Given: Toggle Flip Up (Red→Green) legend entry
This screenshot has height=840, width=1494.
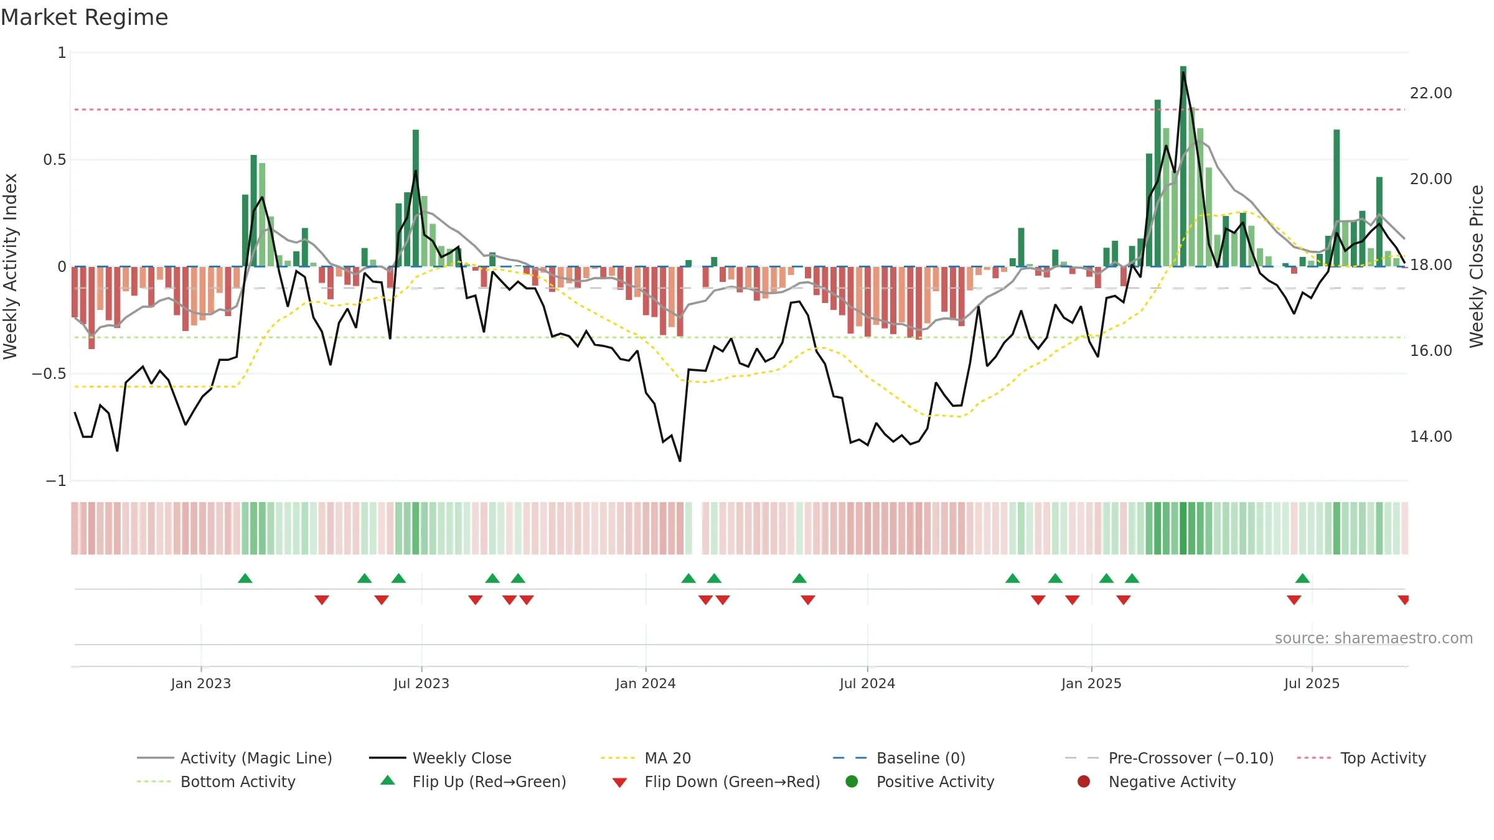Looking at the screenshot, I should (473, 782).
